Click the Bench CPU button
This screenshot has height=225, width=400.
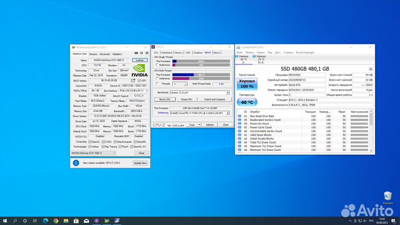pyautogui.click(x=165, y=99)
